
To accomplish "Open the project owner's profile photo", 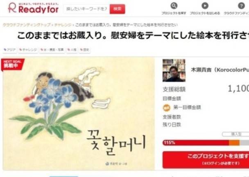I will [x=174, y=70].
